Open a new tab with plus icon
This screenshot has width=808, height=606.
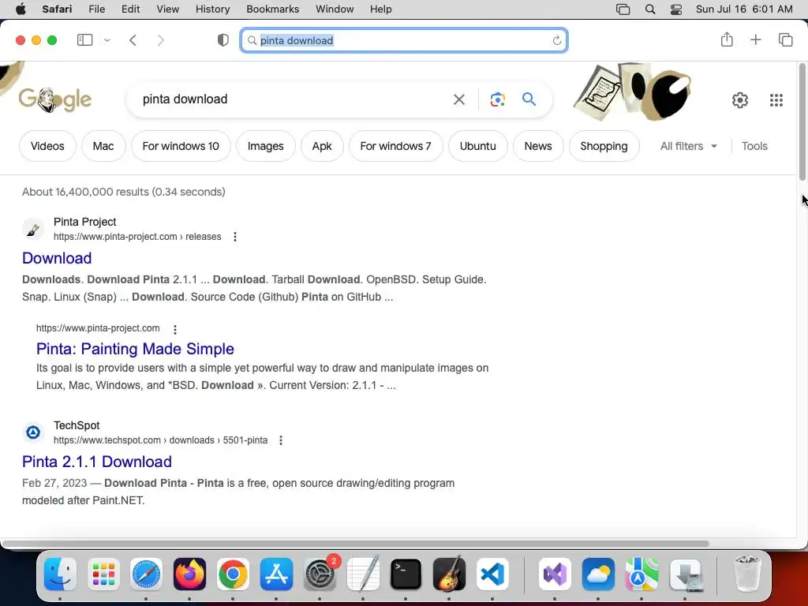[755, 39]
